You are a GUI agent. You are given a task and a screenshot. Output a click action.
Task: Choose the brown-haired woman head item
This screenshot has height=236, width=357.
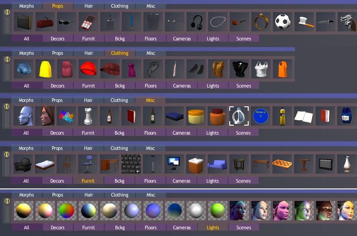click(45, 116)
